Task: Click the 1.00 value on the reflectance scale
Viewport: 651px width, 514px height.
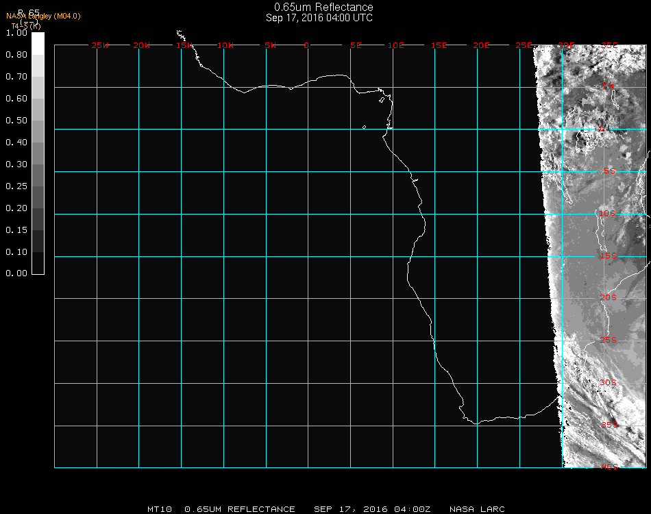Action: tap(16, 32)
